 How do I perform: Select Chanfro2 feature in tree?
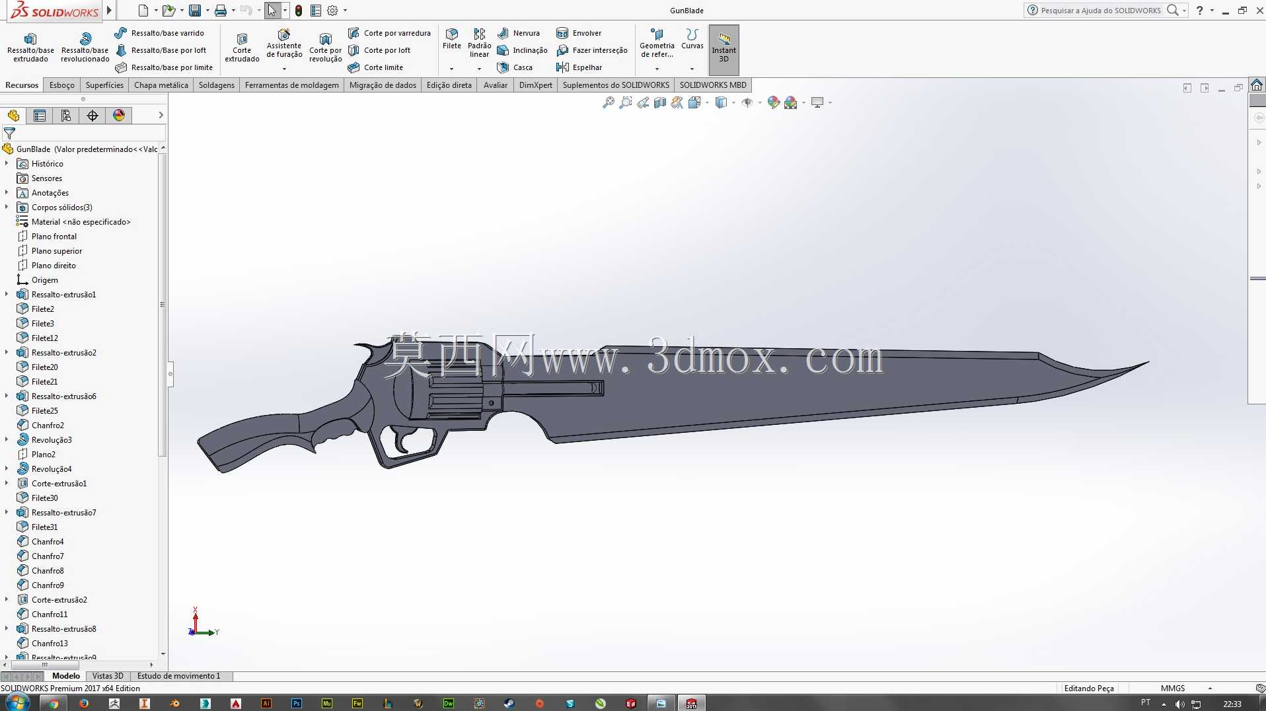[x=47, y=426]
